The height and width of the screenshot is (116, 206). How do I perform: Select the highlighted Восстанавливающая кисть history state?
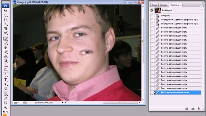177,92
